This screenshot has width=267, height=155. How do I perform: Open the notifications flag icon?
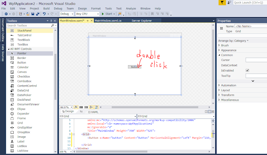pos(222,3)
